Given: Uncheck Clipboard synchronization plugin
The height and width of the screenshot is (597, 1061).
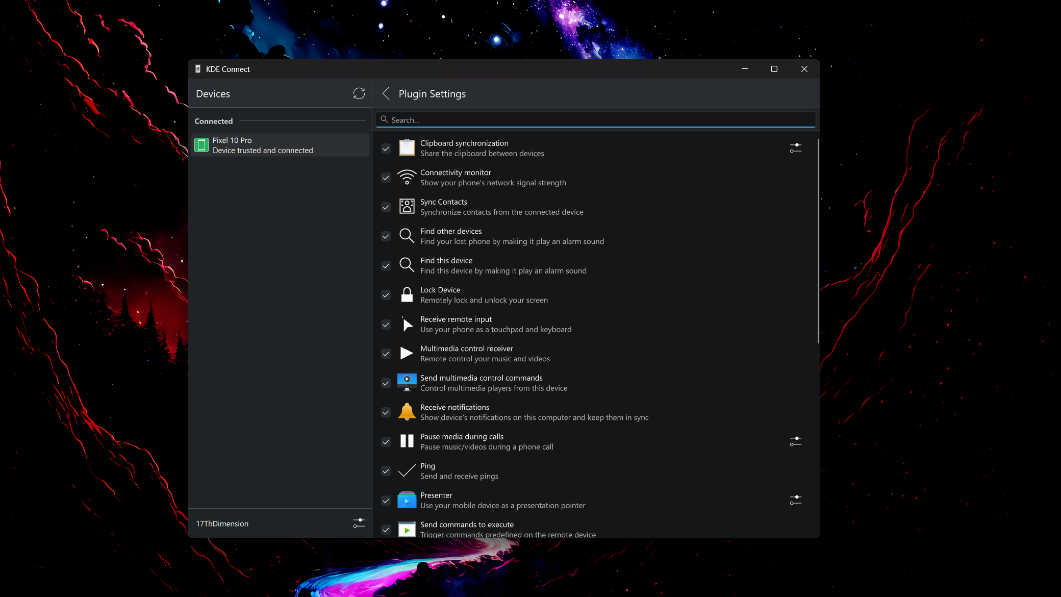Looking at the screenshot, I should tap(386, 148).
